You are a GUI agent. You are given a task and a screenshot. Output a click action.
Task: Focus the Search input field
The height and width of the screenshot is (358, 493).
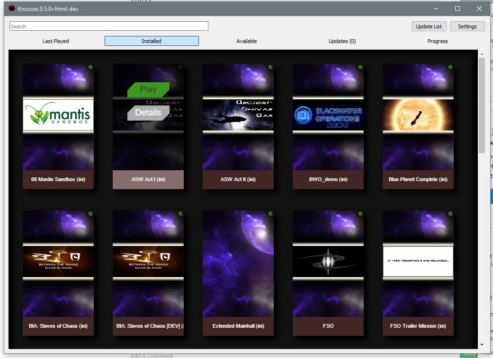tap(109, 26)
